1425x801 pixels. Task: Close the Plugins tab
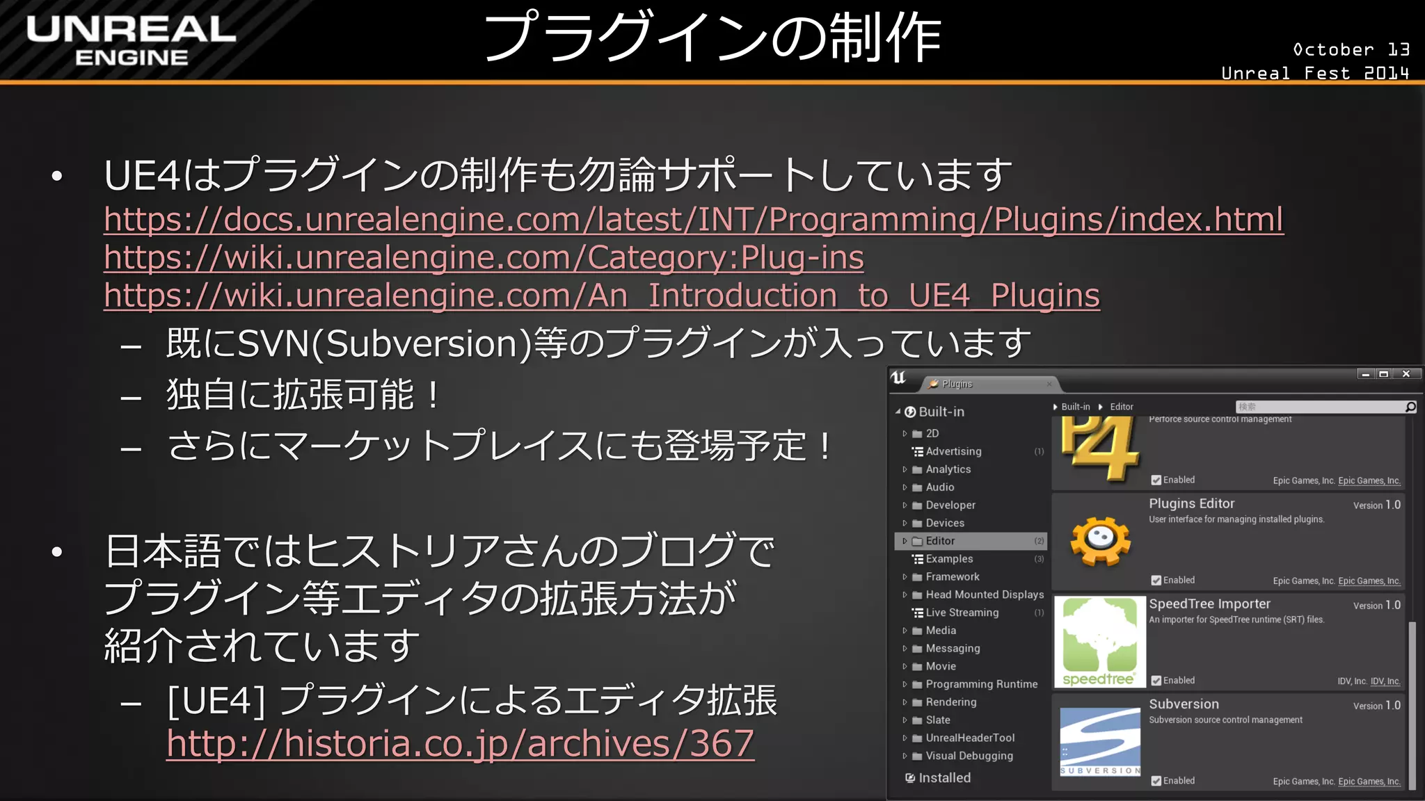tap(1049, 384)
